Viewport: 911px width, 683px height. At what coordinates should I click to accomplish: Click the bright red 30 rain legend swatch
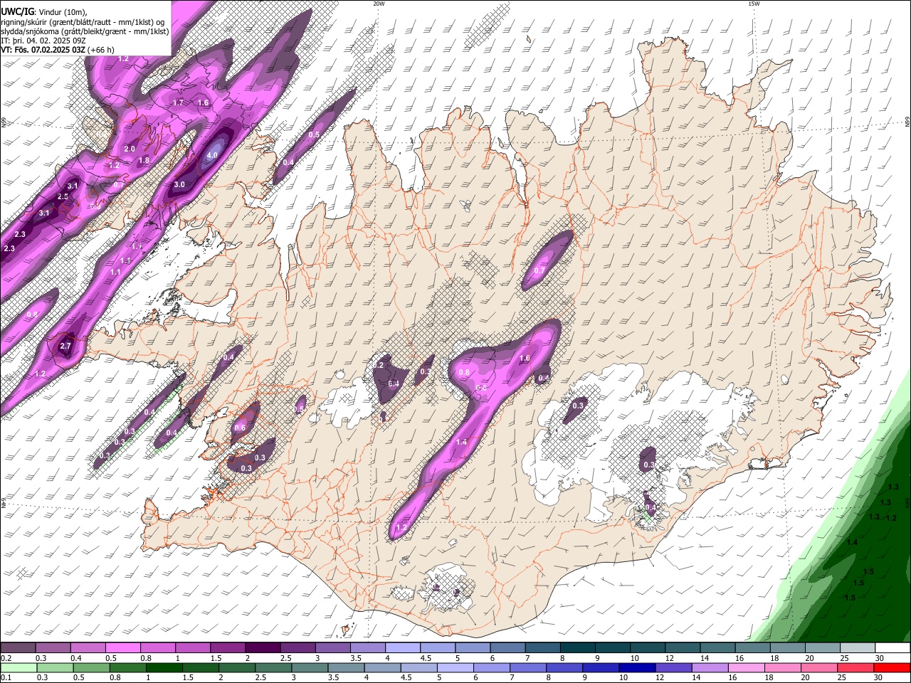tap(892, 667)
